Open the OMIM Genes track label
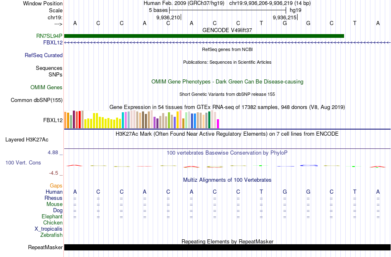Image resolution: width=391 pixels, height=257 pixels. (x=47, y=88)
